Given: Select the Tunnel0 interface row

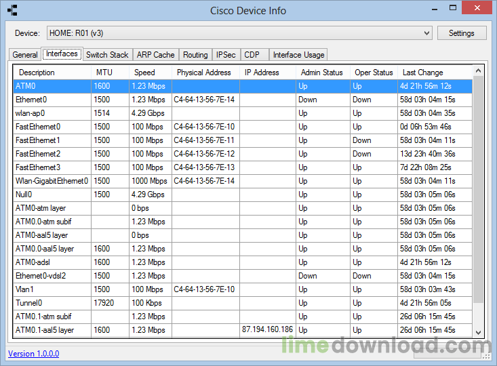Looking at the screenshot, I should pos(243,302).
